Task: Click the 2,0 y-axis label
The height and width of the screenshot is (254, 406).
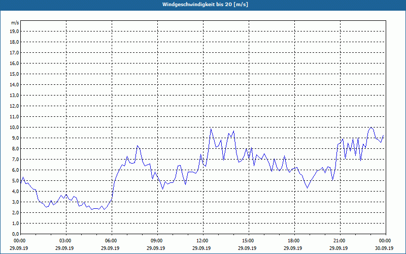Action: click(x=15, y=212)
